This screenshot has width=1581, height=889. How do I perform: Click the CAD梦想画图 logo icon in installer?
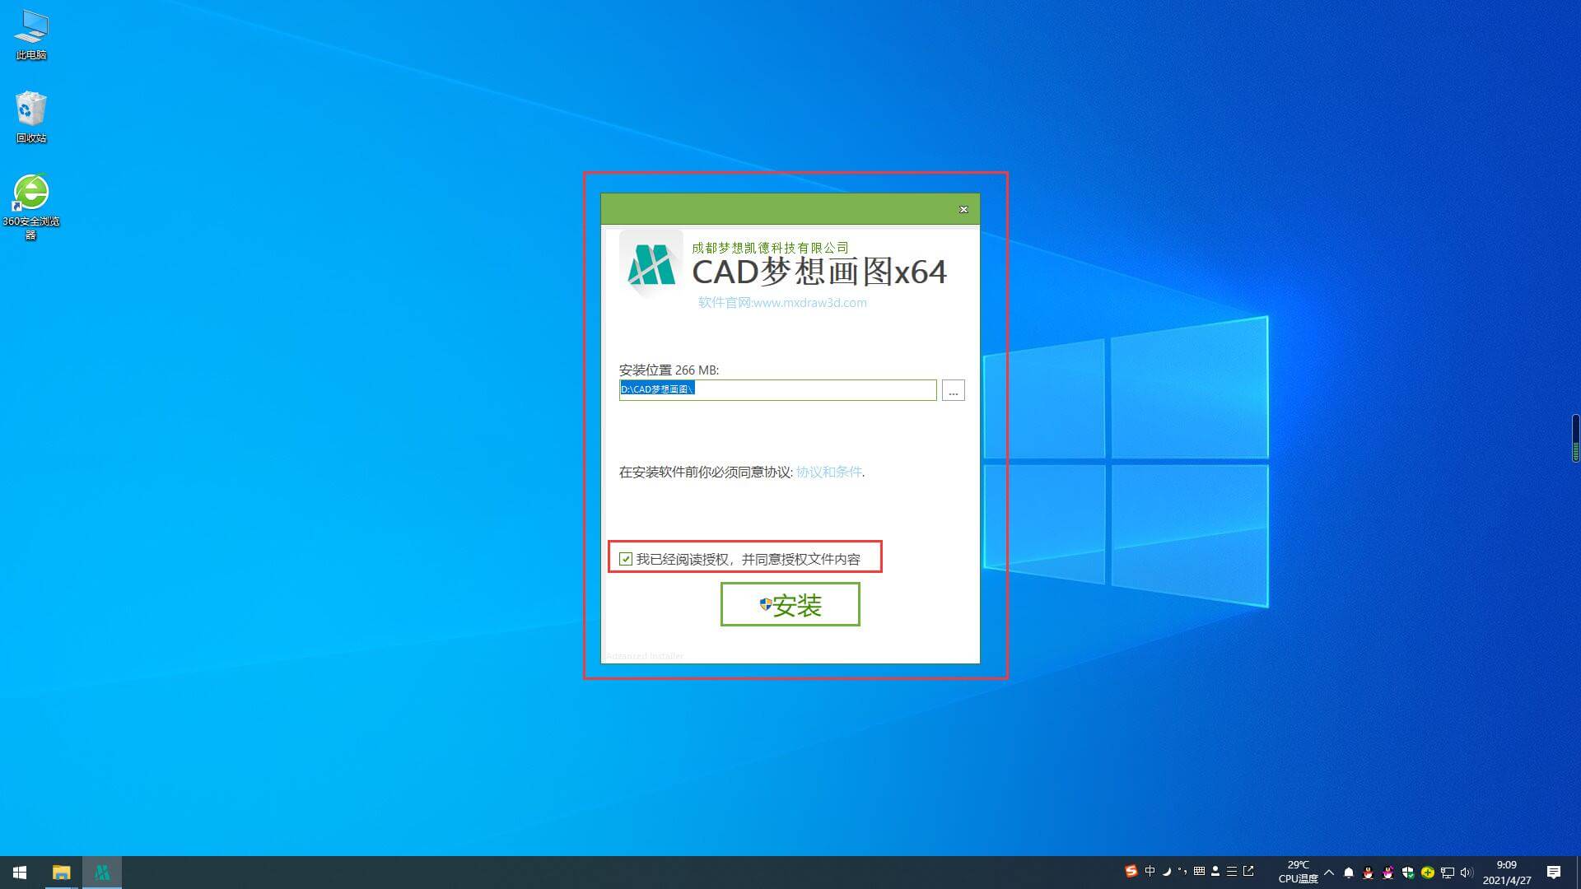651,265
